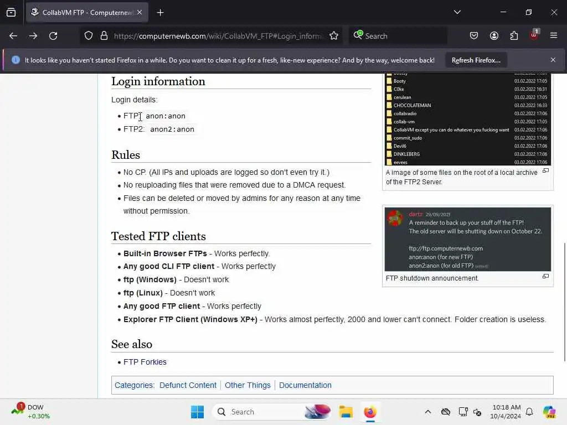Viewport: 567px width, 425px height.
Task: Open the tracking protection shield icon
Action: pos(89,36)
